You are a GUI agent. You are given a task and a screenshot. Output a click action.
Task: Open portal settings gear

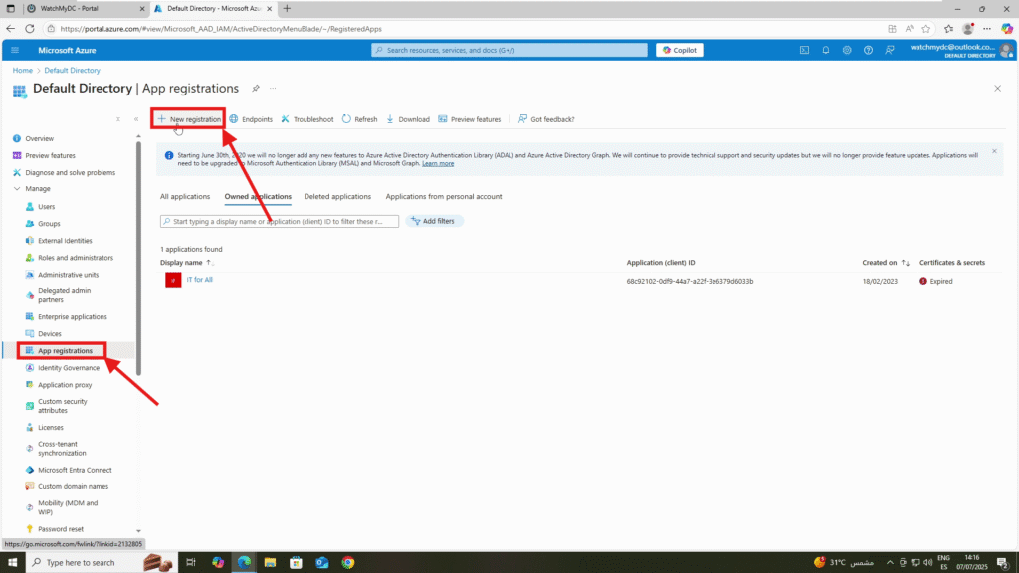point(847,50)
